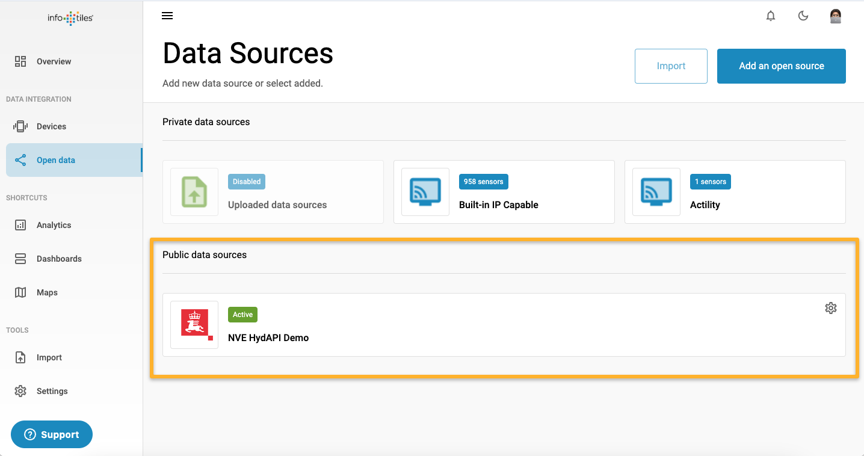
Task: Click the Built-in IP Capable sensor icon
Action: pos(425,192)
